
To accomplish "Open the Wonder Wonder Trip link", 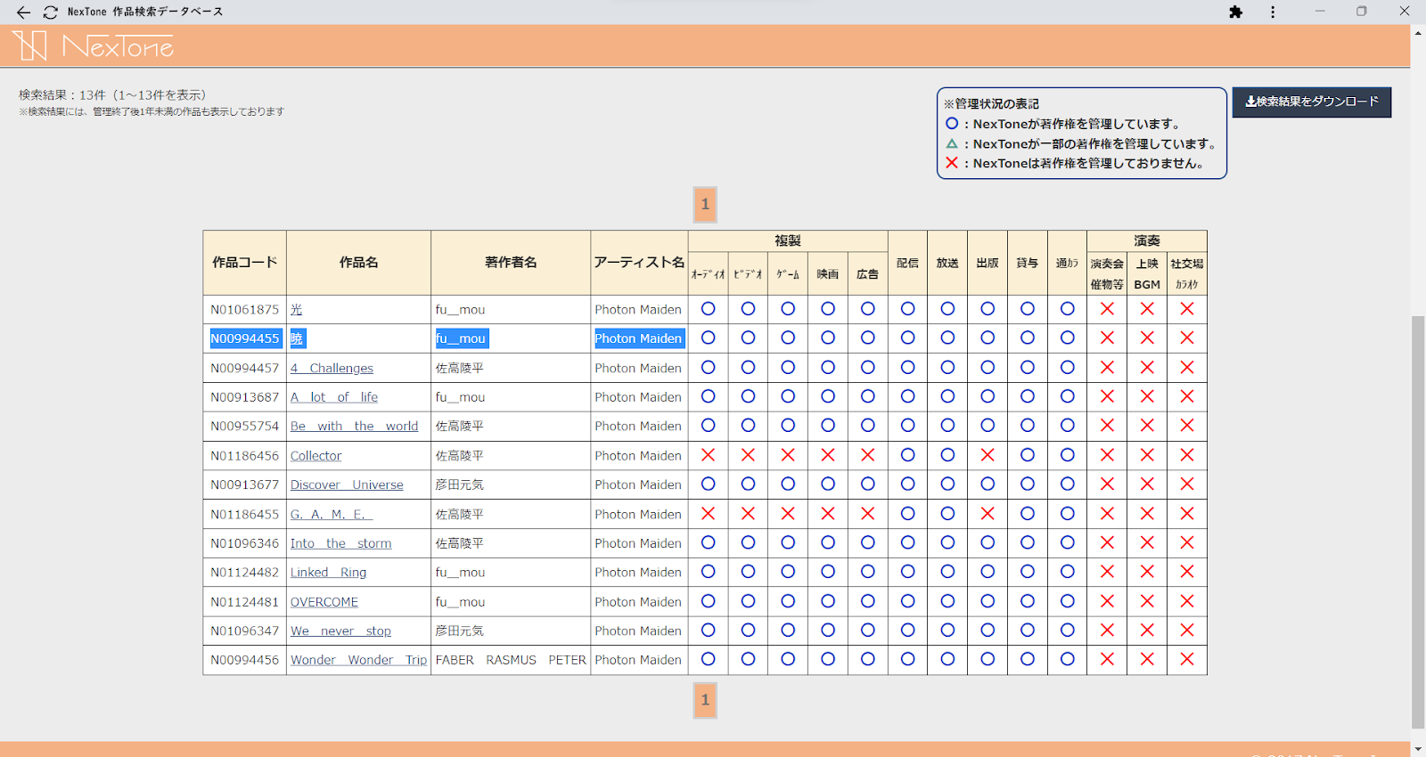I will (358, 660).
